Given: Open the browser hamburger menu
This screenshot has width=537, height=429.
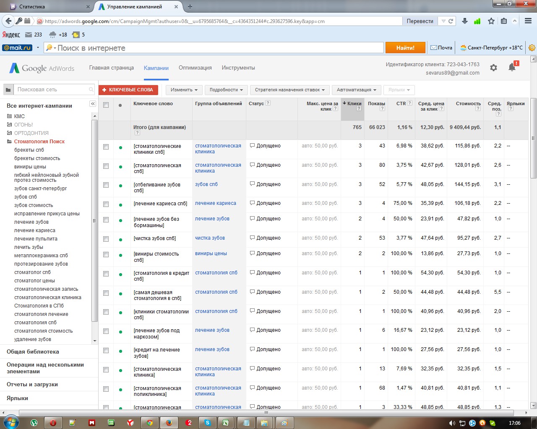Looking at the screenshot, I should click(x=528, y=21).
